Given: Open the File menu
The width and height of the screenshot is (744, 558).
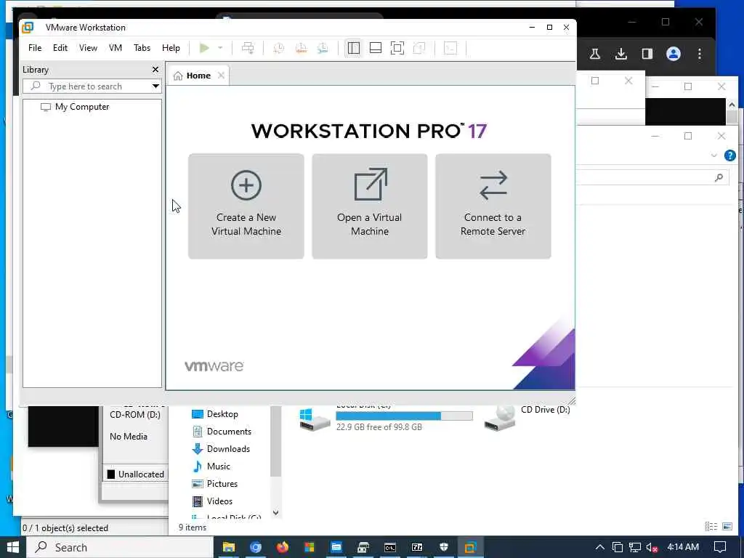Looking at the screenshot, I should pyautogui.click(x=35, y=48).
